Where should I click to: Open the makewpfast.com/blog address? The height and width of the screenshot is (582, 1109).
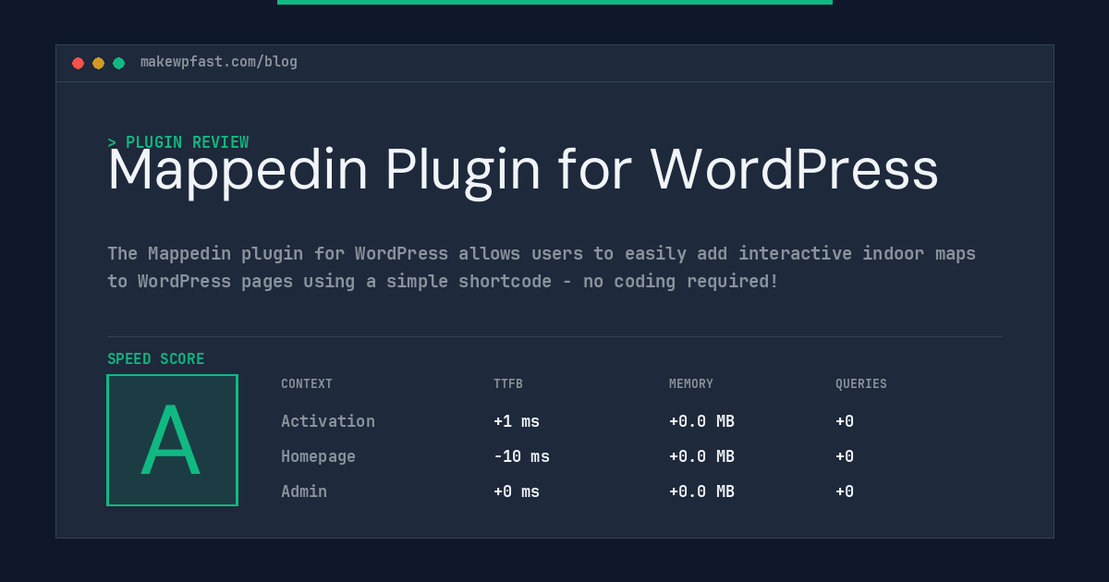point(219,62)
